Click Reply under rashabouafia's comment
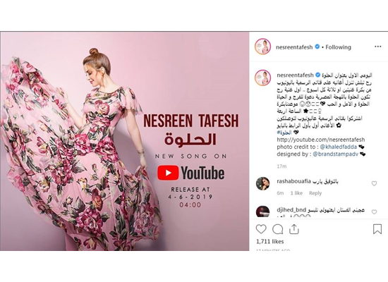Viewport: 388px width, 282px height. coord(315,193)
